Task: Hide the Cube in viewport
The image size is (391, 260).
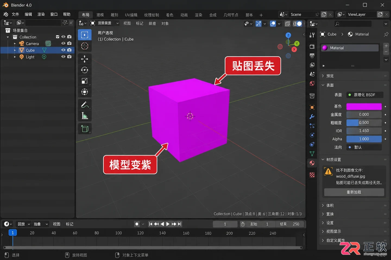Action: tap(63, 50)
